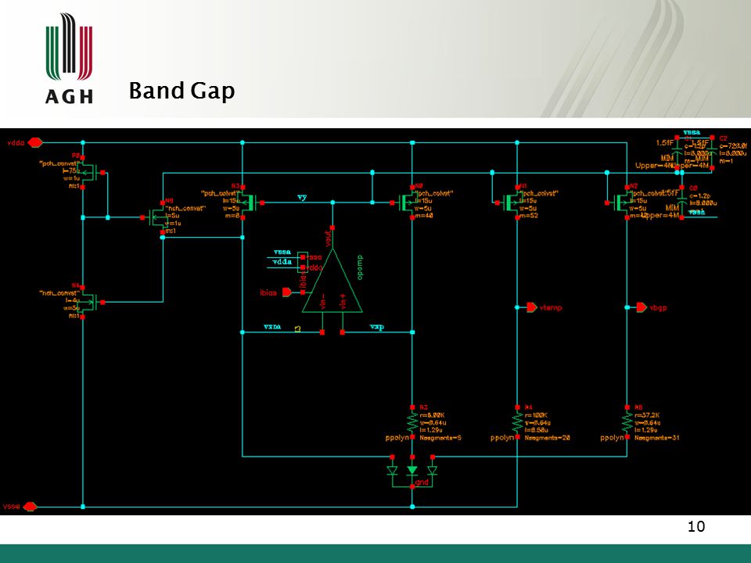Select the R4 resistor symbol
This screenshot has width=751, height=563.
coord(517,422)
